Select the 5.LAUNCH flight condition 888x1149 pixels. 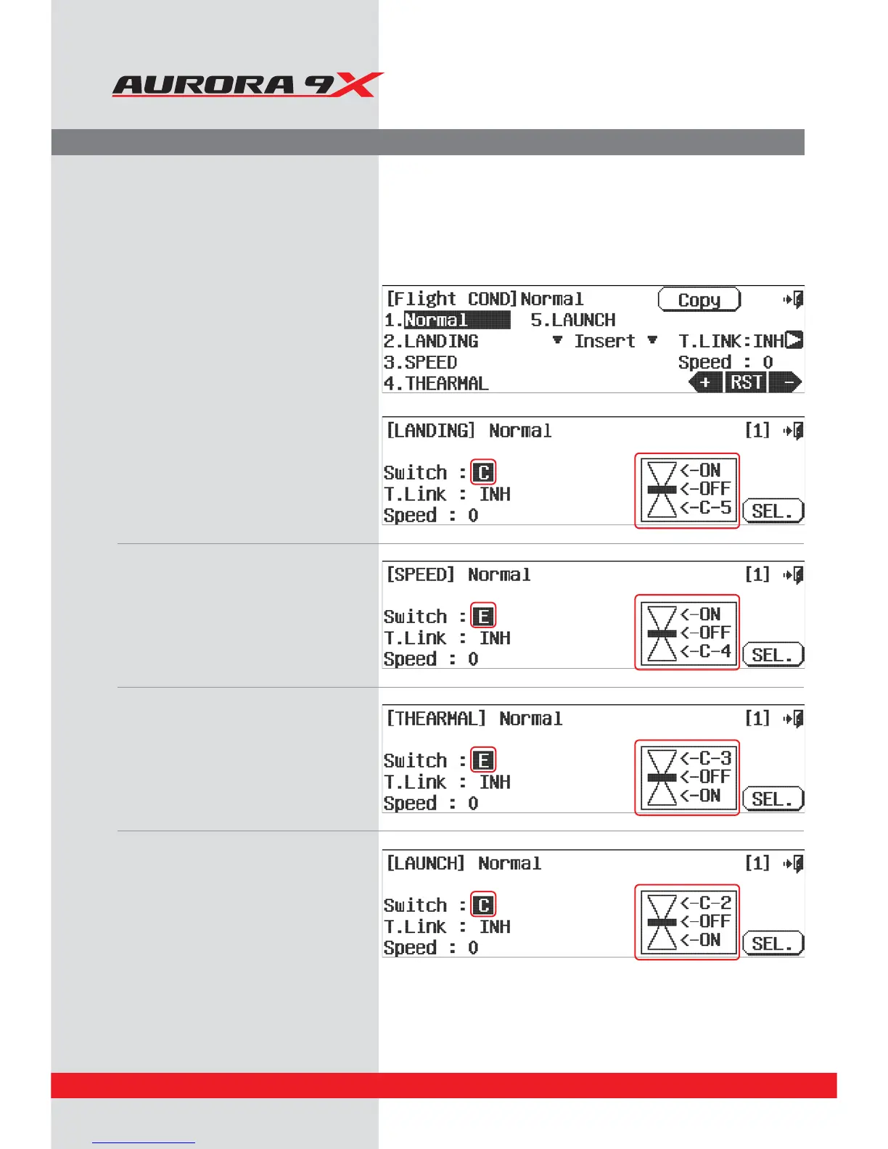(573, 320)
